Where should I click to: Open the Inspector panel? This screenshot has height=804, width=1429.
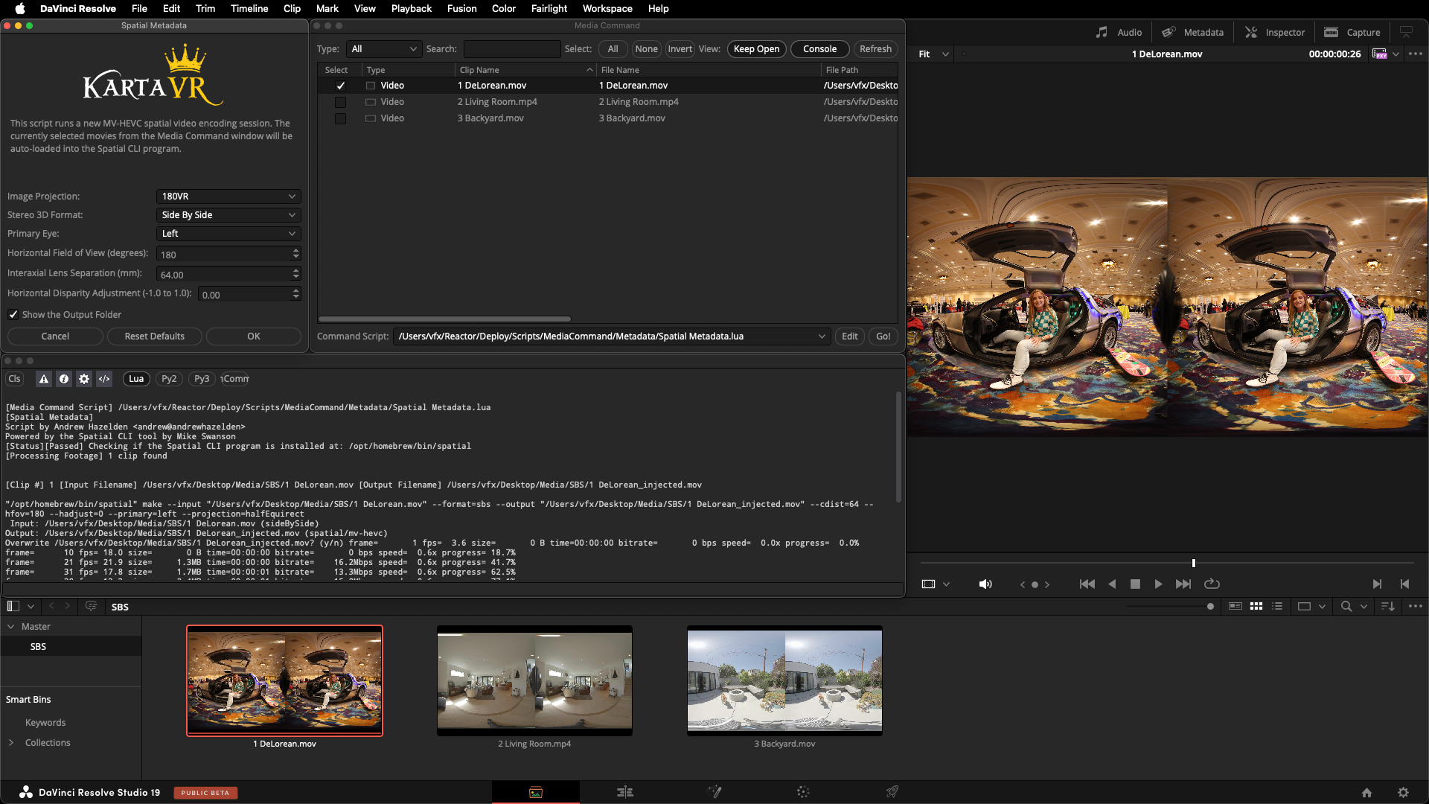[x=1275, y=32]
